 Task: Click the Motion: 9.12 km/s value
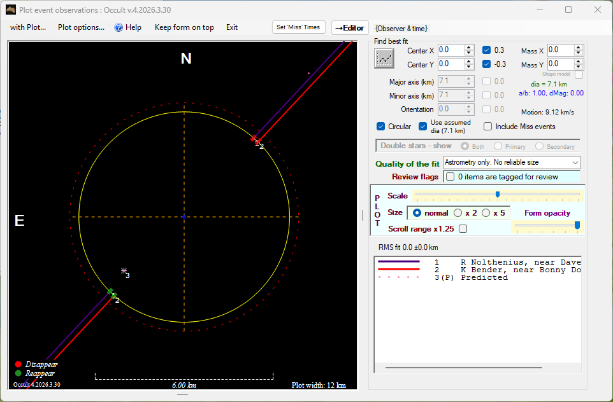[x=548, y=112]
